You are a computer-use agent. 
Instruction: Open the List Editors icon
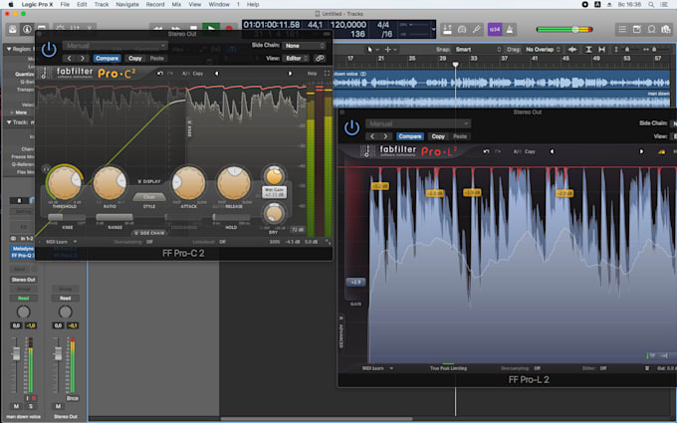click(x=622, y=29)
